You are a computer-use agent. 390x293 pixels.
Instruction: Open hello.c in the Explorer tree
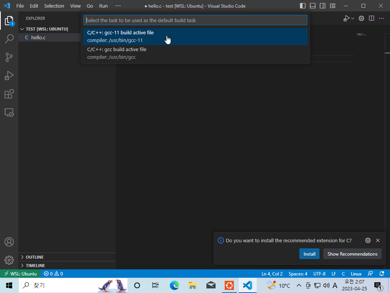[38, 37]
